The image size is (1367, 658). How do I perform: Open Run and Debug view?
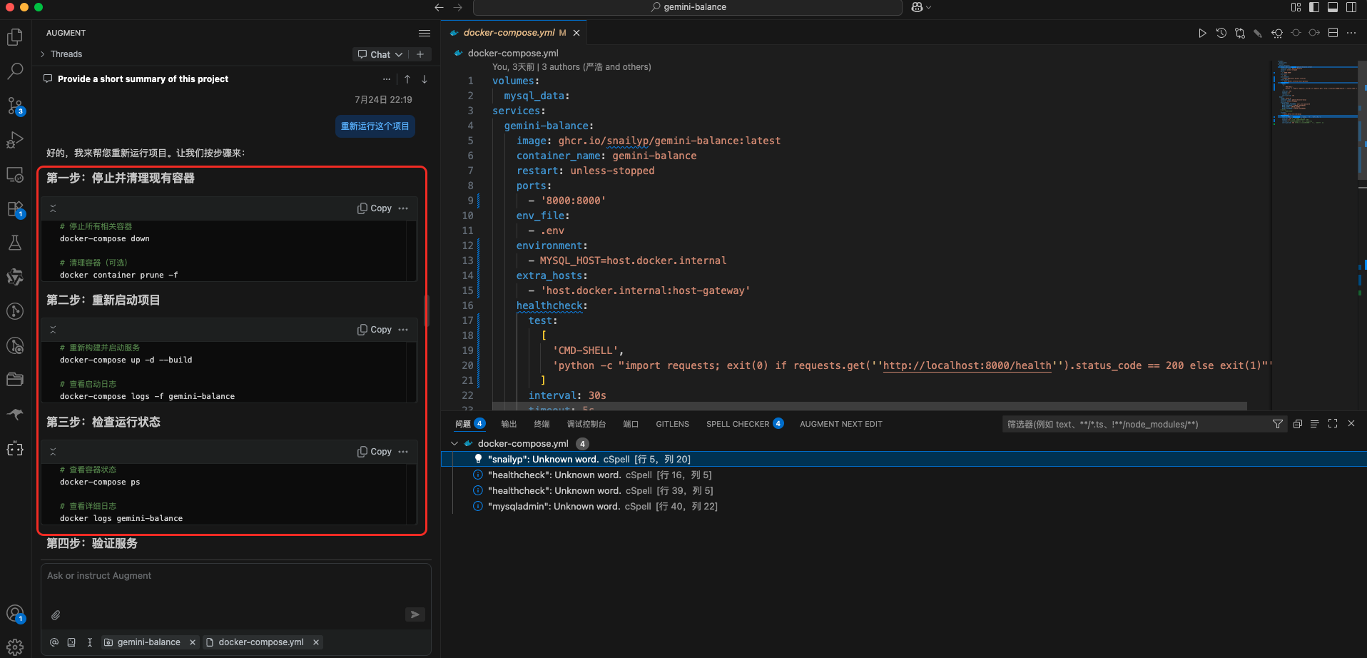pos(15,140)
